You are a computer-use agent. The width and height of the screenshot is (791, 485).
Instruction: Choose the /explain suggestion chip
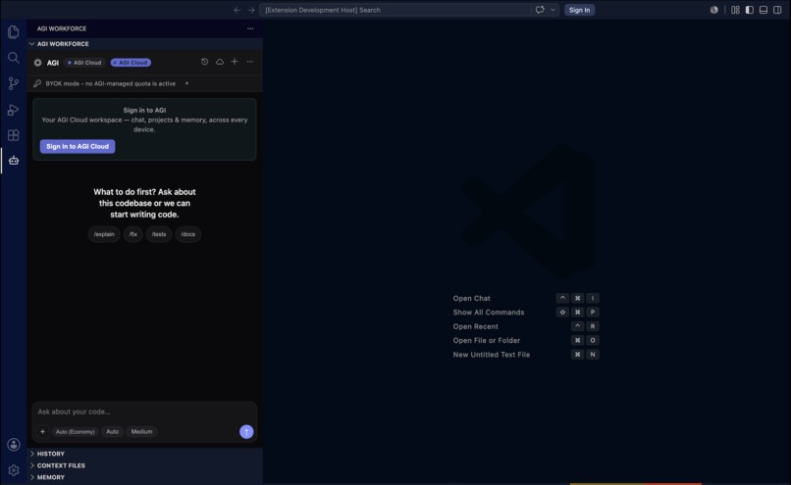point(104,234)
